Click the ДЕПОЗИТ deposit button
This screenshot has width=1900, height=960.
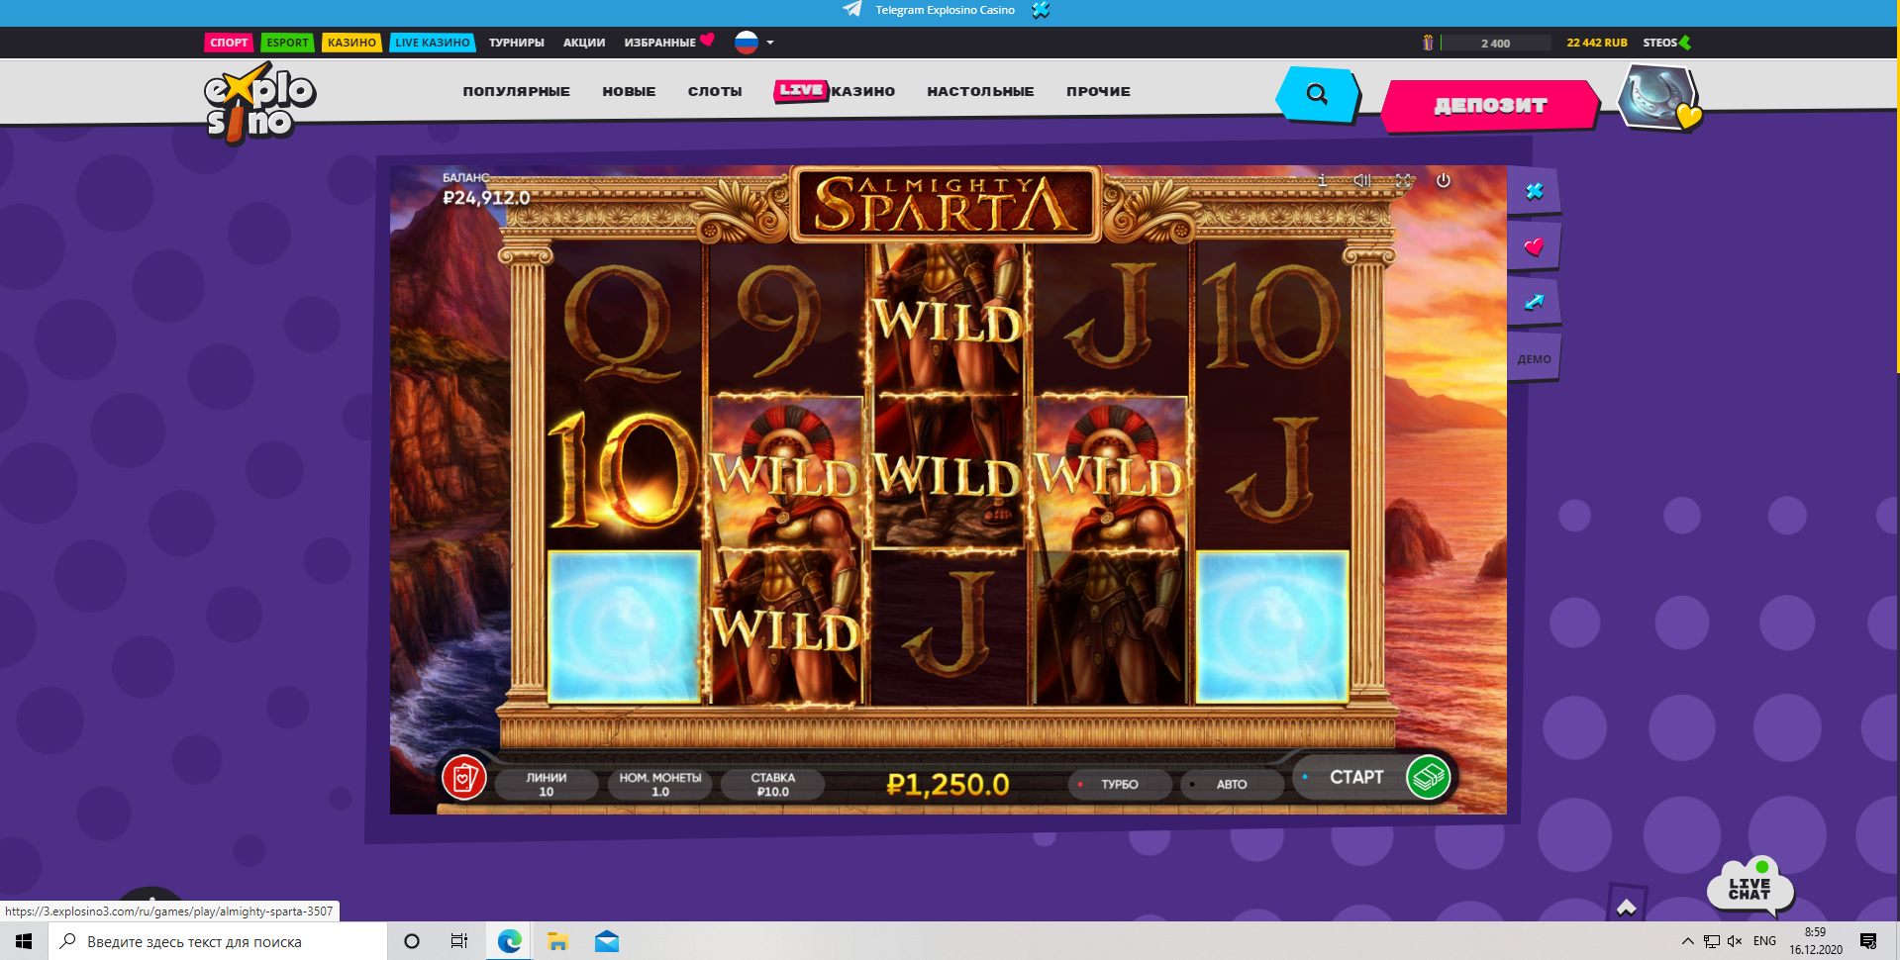(1490, 105)
